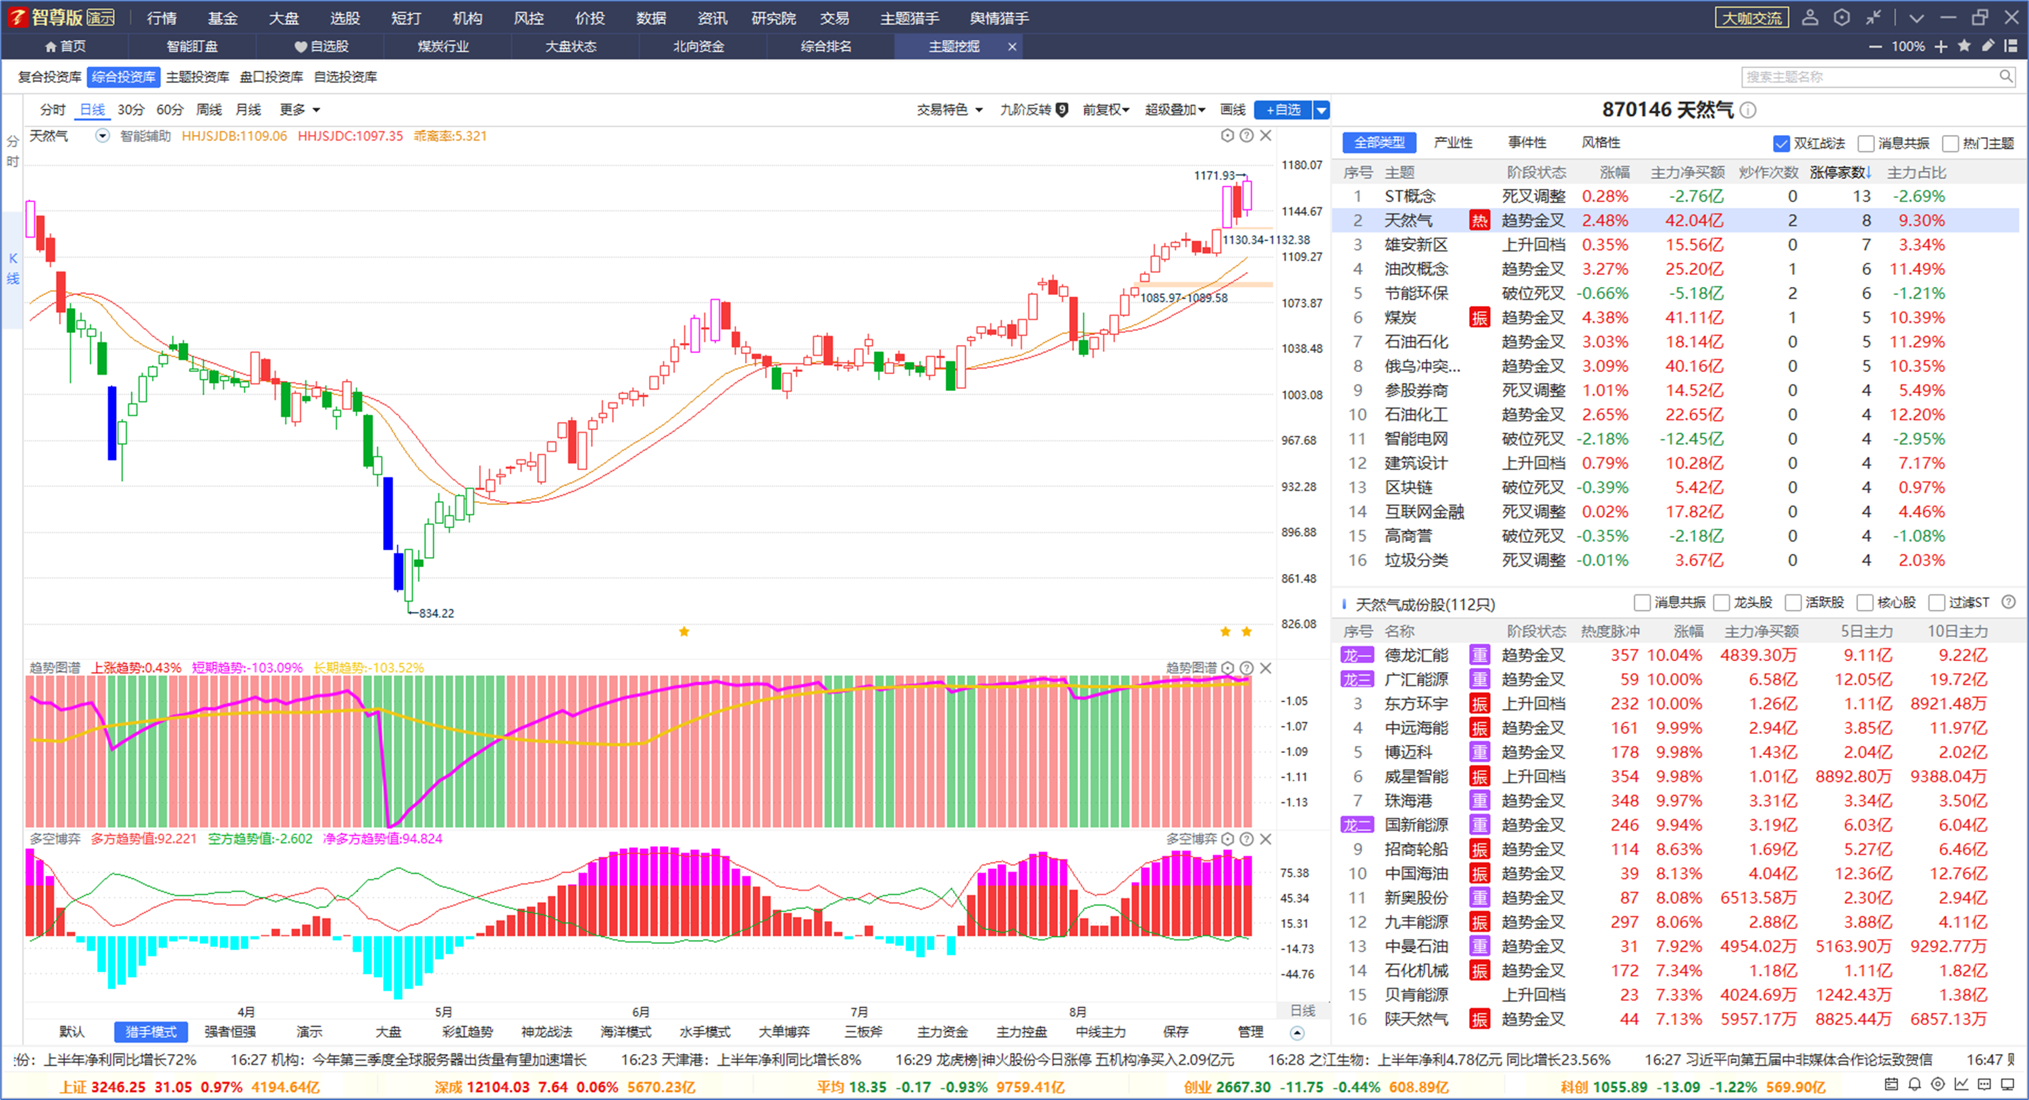This screenshot has height=1100, width=2029.
Task: Click the 九阶反转 badge icon
Action: 1062,109
